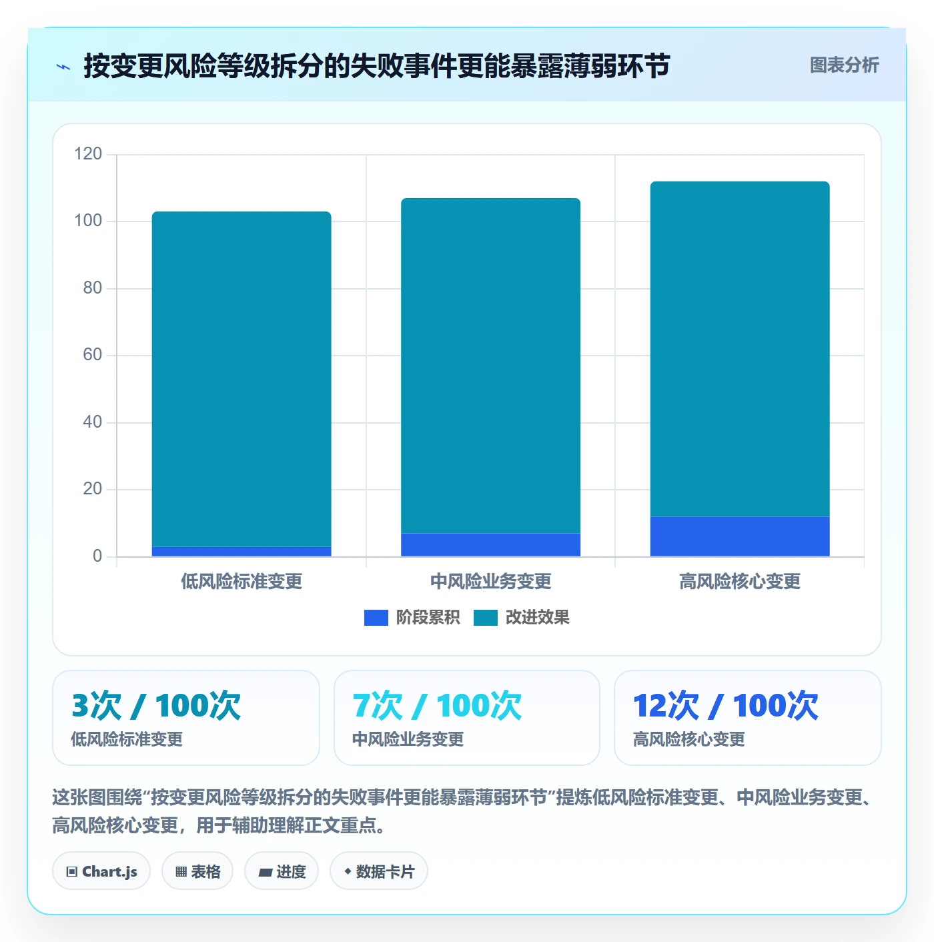Click the y-axis value 120

pos(88,154)
